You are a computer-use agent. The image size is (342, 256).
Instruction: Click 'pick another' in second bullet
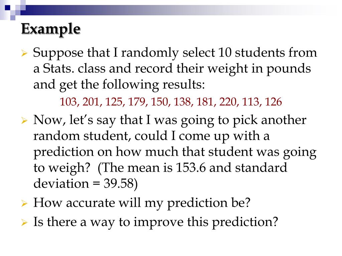coord(270,120)
